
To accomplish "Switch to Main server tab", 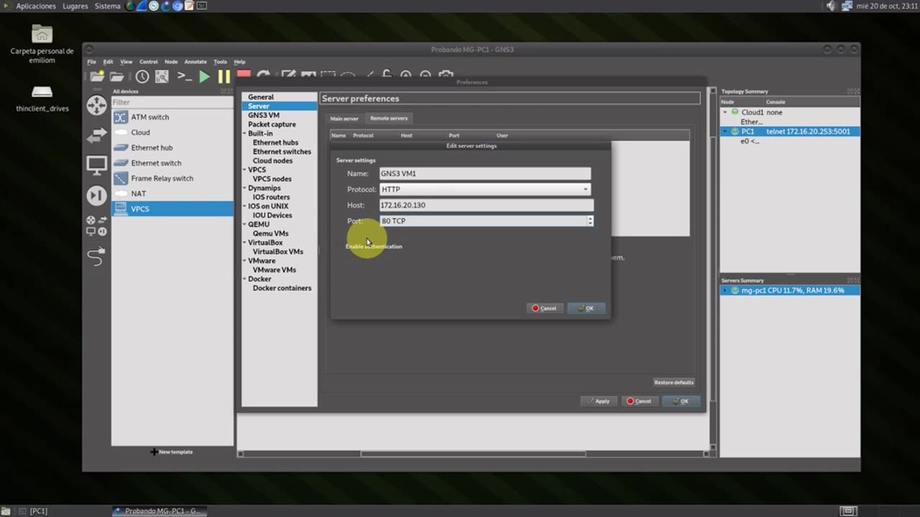I will click(x=344, y=118).
